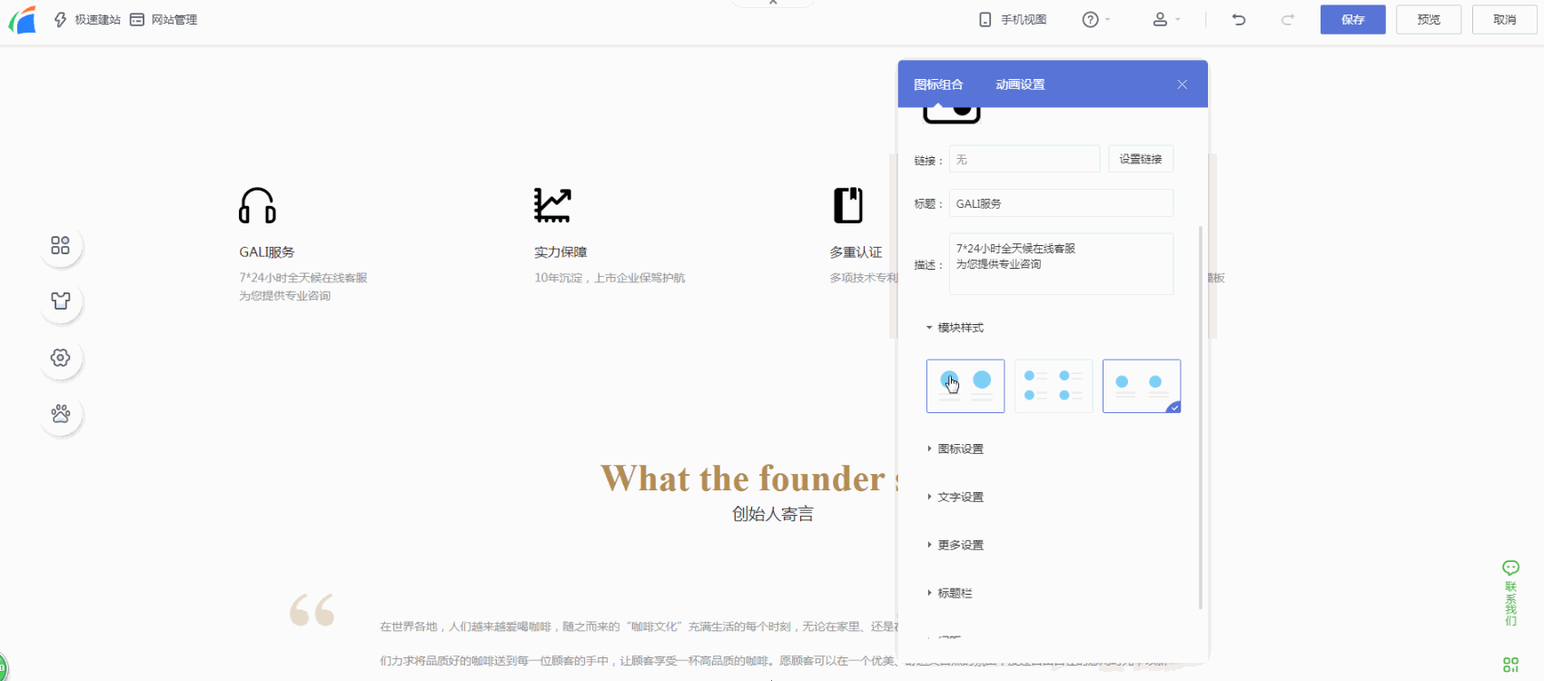Screen dimensions: 1544x681
Task: Select the '7*24小时全天候在线客服' page text
Action: [303, 278]
